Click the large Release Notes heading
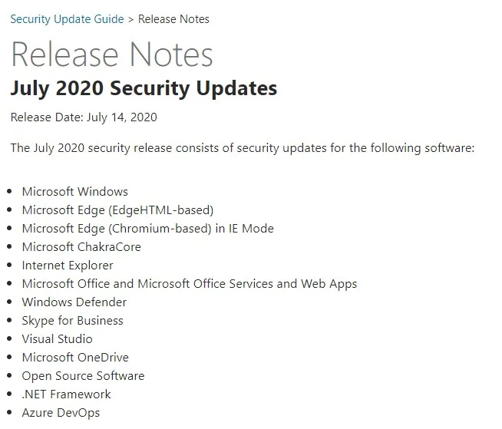This screenshot has height=429, width=502. pyautogui.click(x=112, y=54)
